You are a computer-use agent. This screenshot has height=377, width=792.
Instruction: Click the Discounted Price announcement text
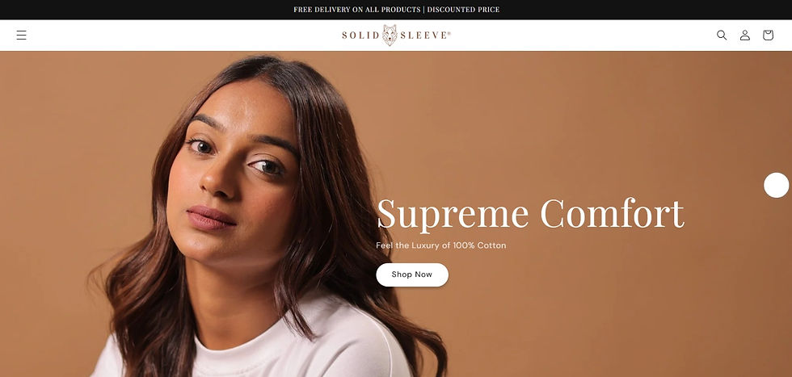click(x=463, y=10)
